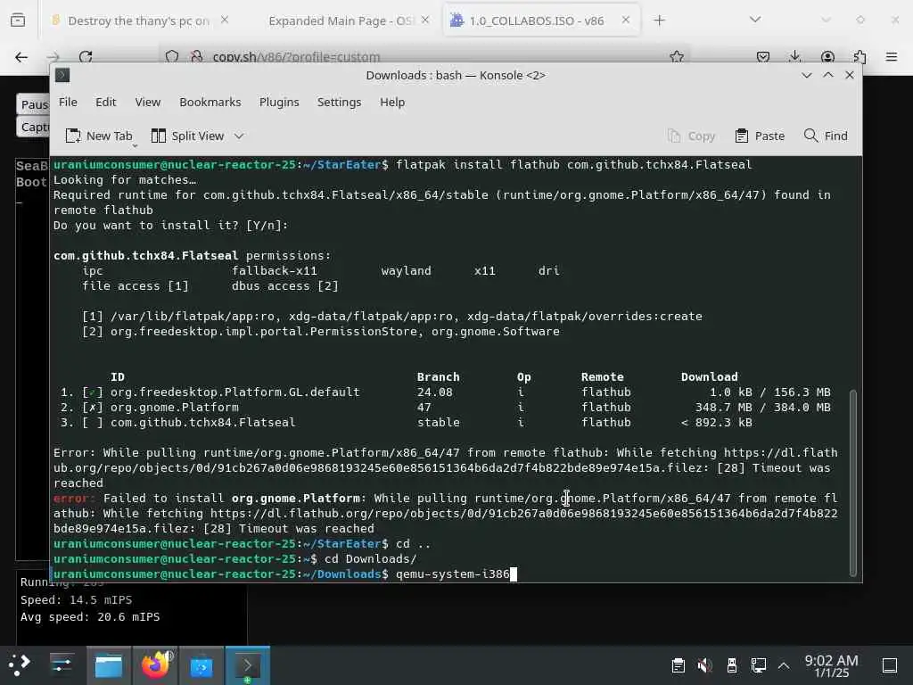Open the Settings menu in Konsole
913x685 pixels.
tap(339, 102)
